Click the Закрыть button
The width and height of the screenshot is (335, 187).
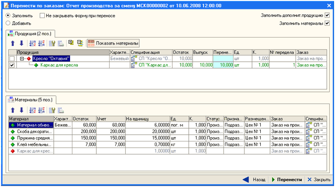coord(319,179)
